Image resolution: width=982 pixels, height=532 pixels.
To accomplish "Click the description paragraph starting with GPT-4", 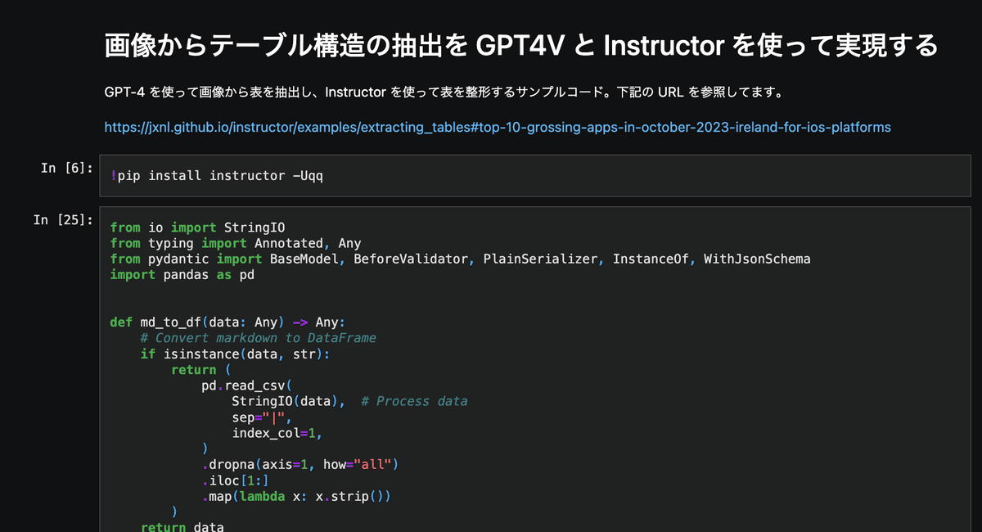I will click(x=444, y=92).
